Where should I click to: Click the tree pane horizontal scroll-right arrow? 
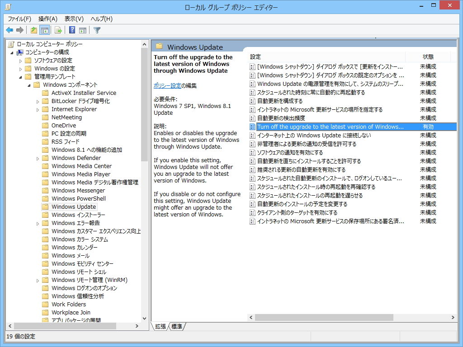coord(137,326)
